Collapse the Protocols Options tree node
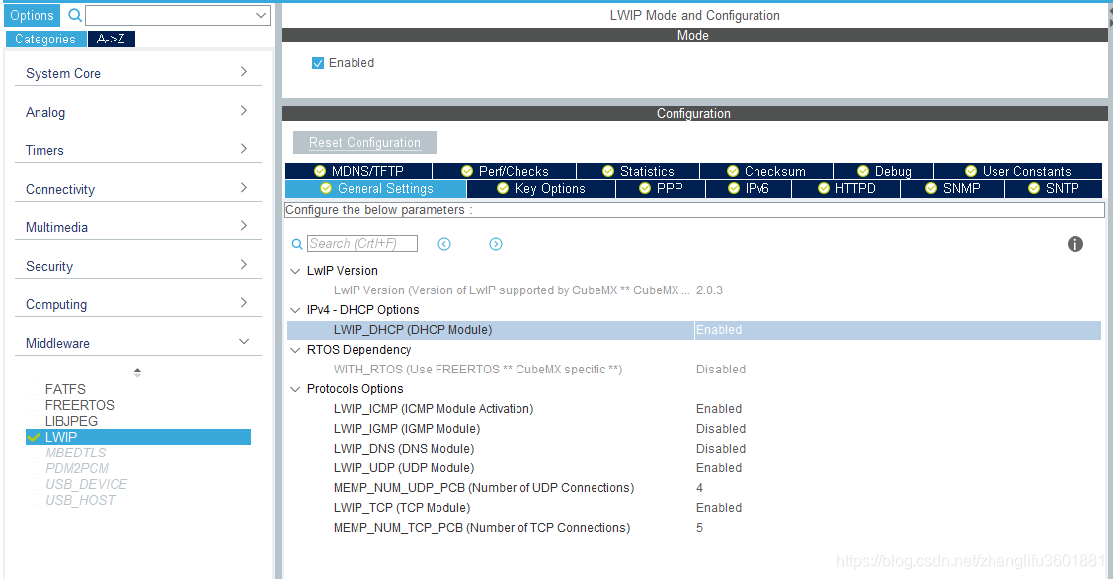Screen dimensions: 1113x579 [x=294, y=388]
